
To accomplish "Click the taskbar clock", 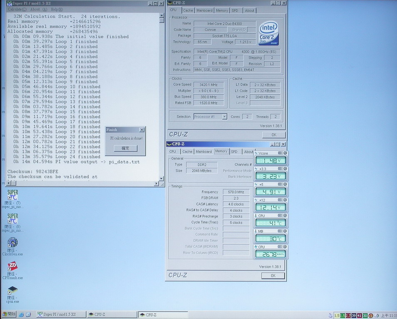I will click(x=389, y=315).
